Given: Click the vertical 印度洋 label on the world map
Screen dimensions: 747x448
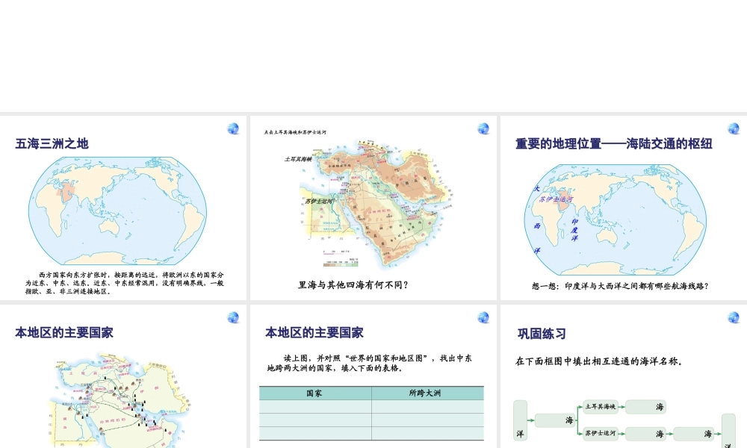Looking at the screenshot, I should (575, 230).
